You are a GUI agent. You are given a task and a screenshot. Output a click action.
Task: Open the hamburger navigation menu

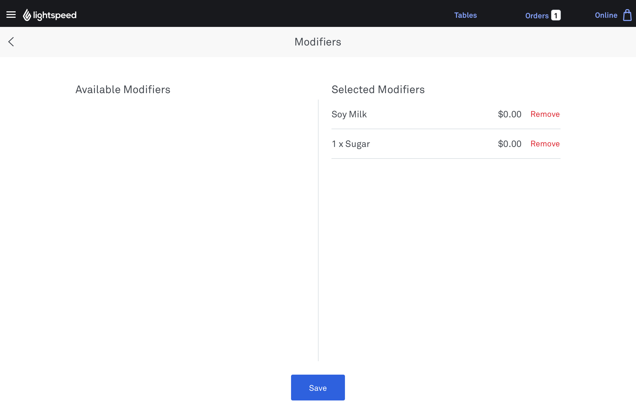11,15
